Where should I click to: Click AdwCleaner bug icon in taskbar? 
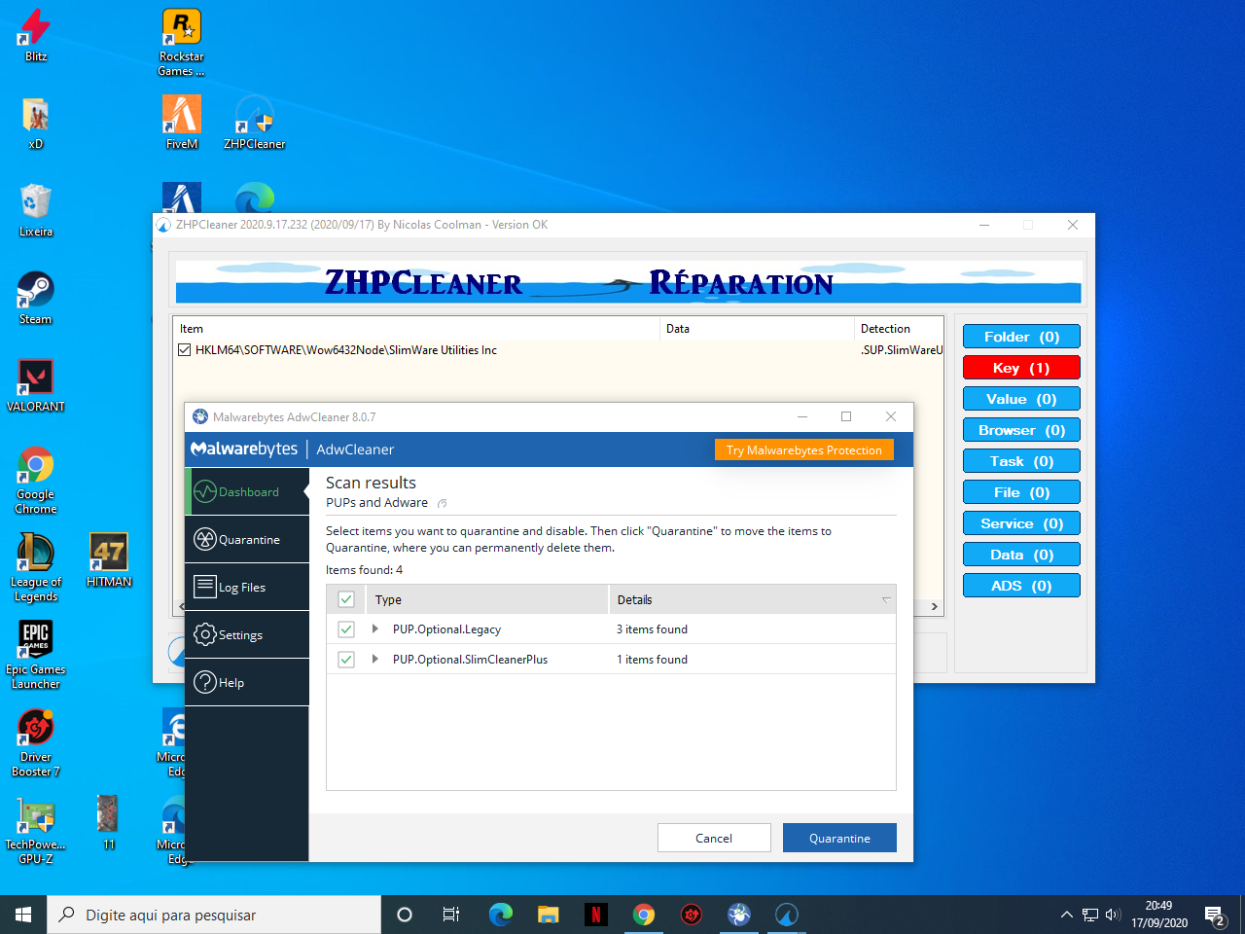(x=739, y=915)
